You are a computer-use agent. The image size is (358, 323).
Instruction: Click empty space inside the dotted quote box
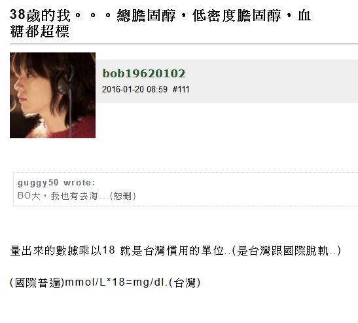point(228,190)
